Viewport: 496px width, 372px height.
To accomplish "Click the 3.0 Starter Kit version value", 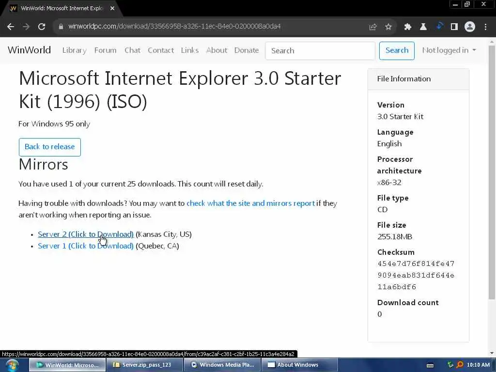I will [400, 116].
